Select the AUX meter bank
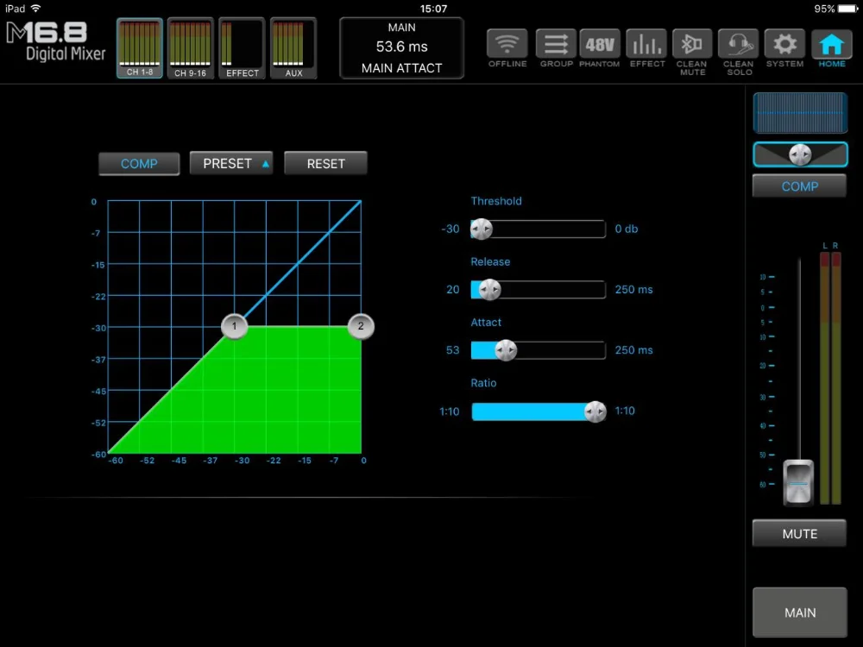The width and height of the screenshot is (863, 647). [293, 48]
